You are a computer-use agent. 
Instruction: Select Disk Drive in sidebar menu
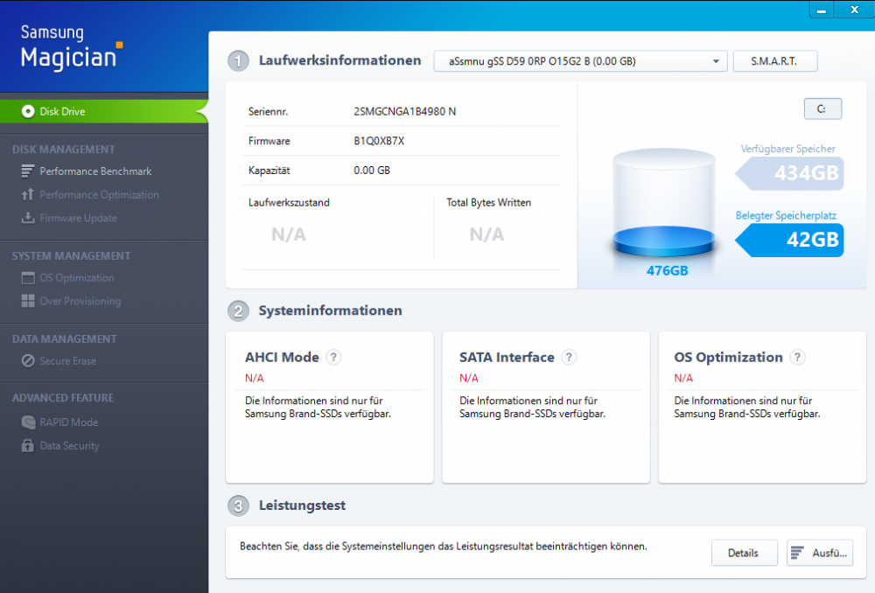[62, 111]
